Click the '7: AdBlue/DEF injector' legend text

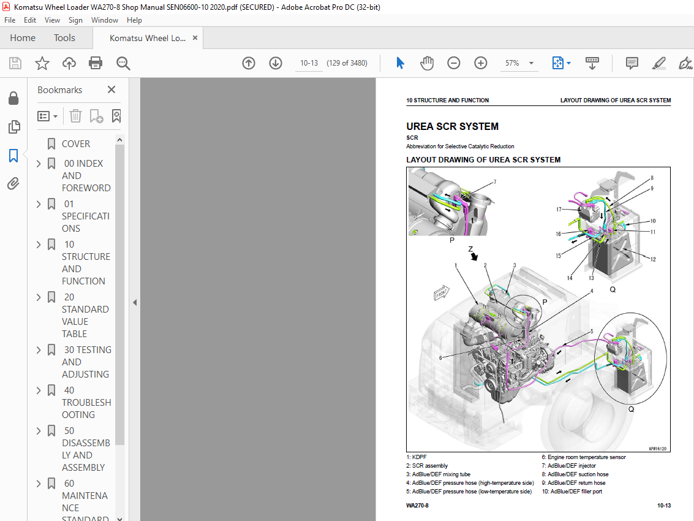tap(569, 466)
